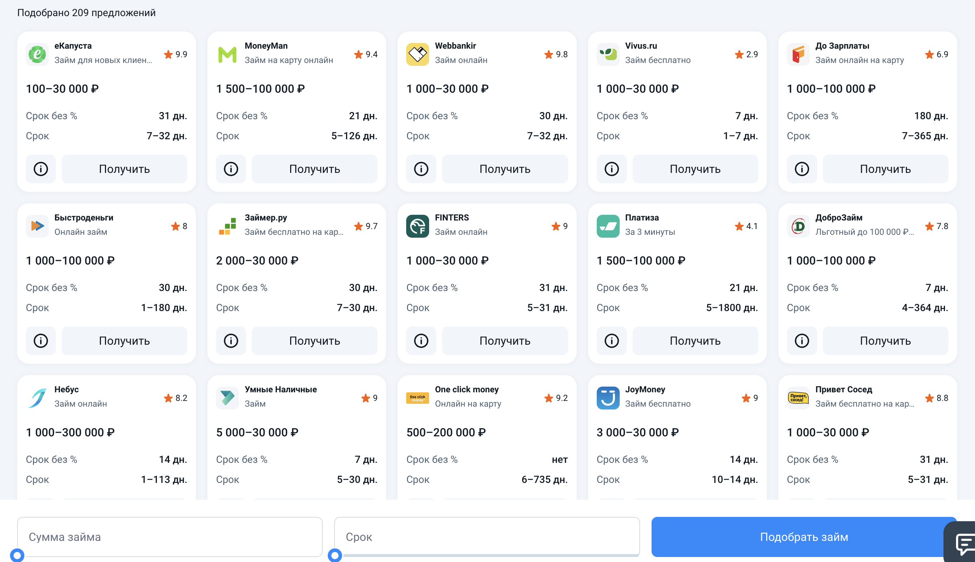Click the MoneyMan logo

click(227, 54)
